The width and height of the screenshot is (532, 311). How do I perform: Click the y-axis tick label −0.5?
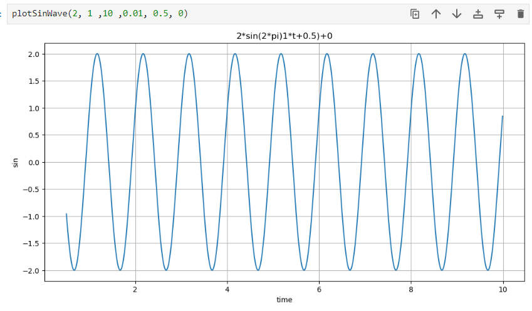tap(31, 190)
